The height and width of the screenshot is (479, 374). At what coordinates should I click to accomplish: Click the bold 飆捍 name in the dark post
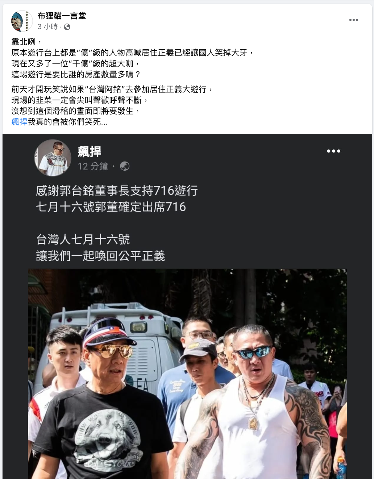90,151
